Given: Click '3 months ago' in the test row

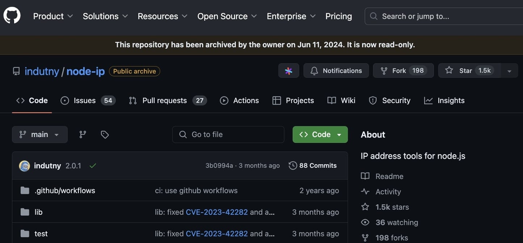Looking at the screenshot, I should [x=315, y=234].
